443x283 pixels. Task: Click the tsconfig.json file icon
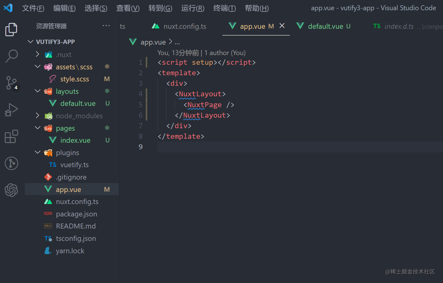(48, 238)
